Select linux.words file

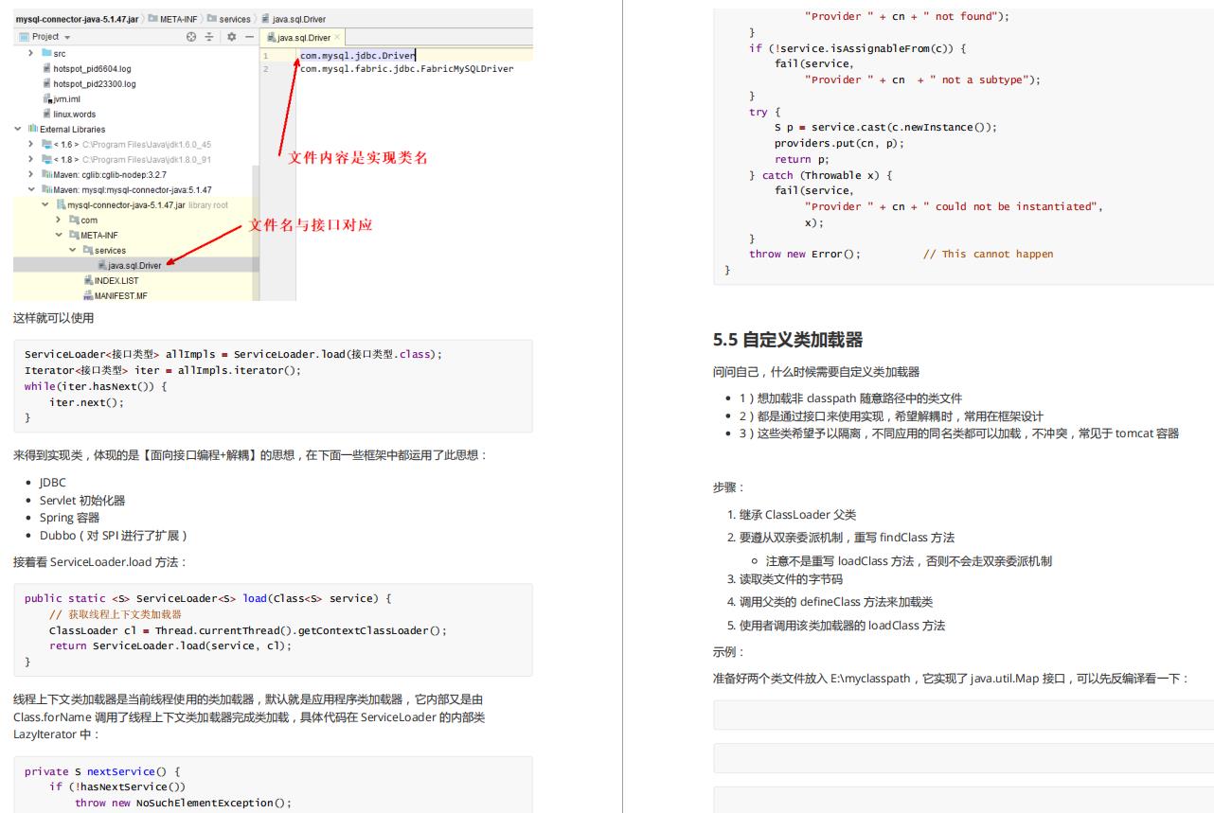coord(74,115)
